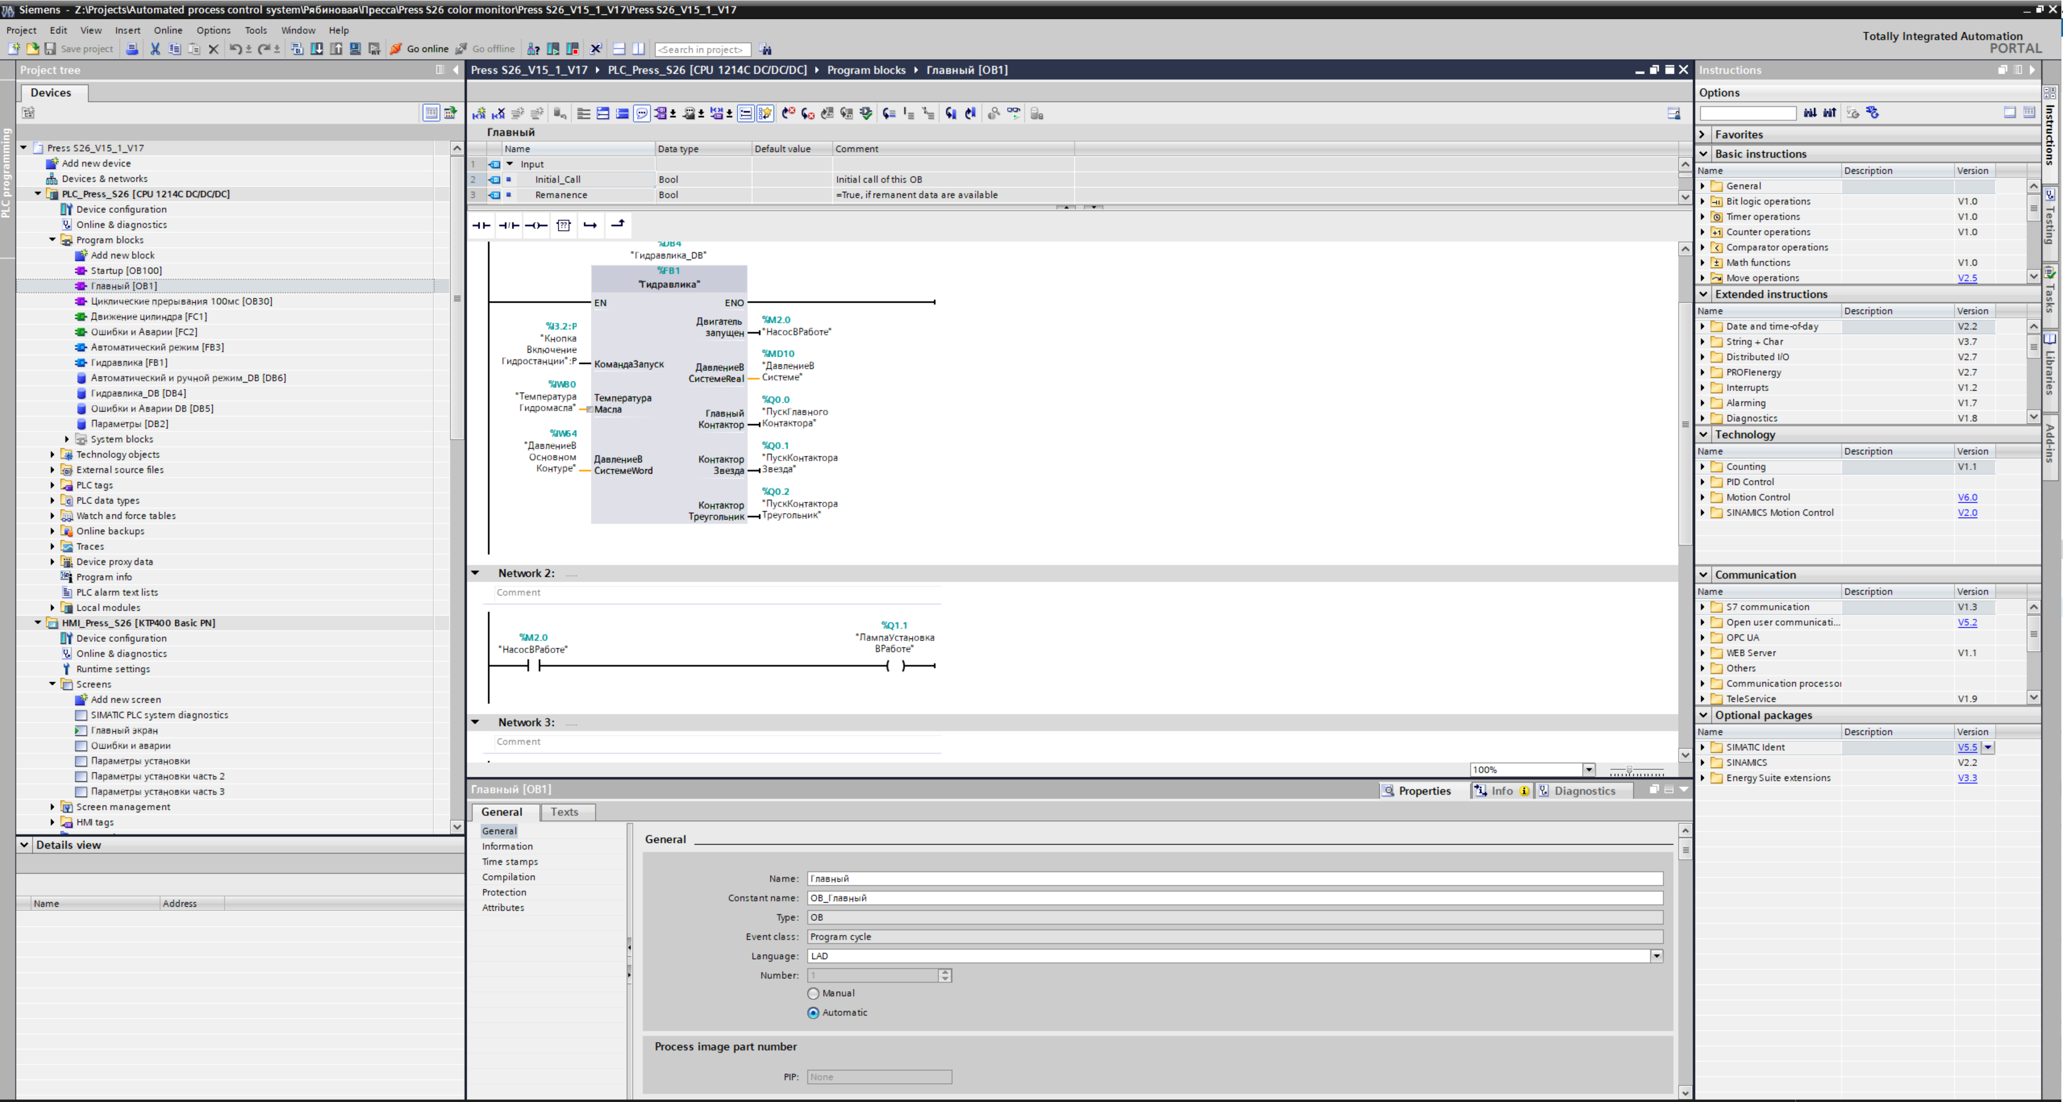
Task: Download to device toolbar icon
Action: pyautogui.click(x=316, y=49)
